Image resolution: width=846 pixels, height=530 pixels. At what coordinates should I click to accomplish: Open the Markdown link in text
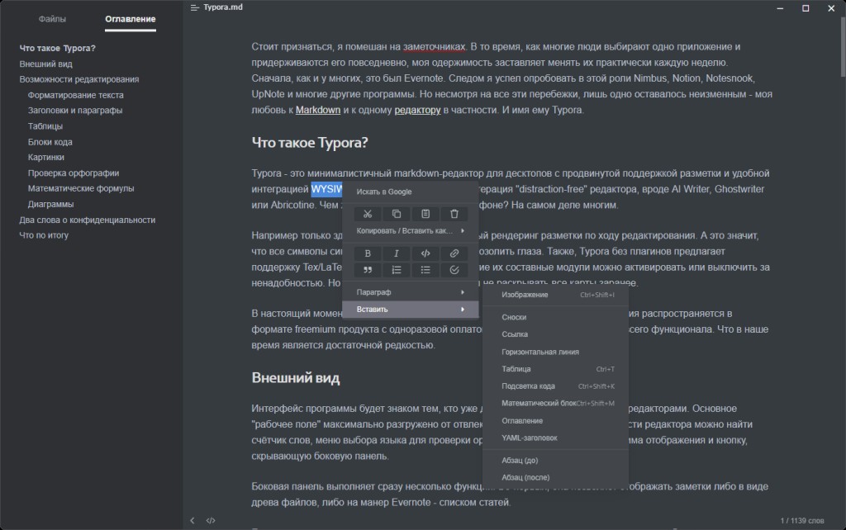click(x=318, y=110)
